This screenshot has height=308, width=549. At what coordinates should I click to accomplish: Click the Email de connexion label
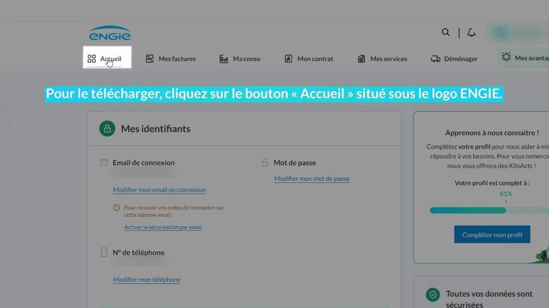pyautogui.click(x=144, y=163)
